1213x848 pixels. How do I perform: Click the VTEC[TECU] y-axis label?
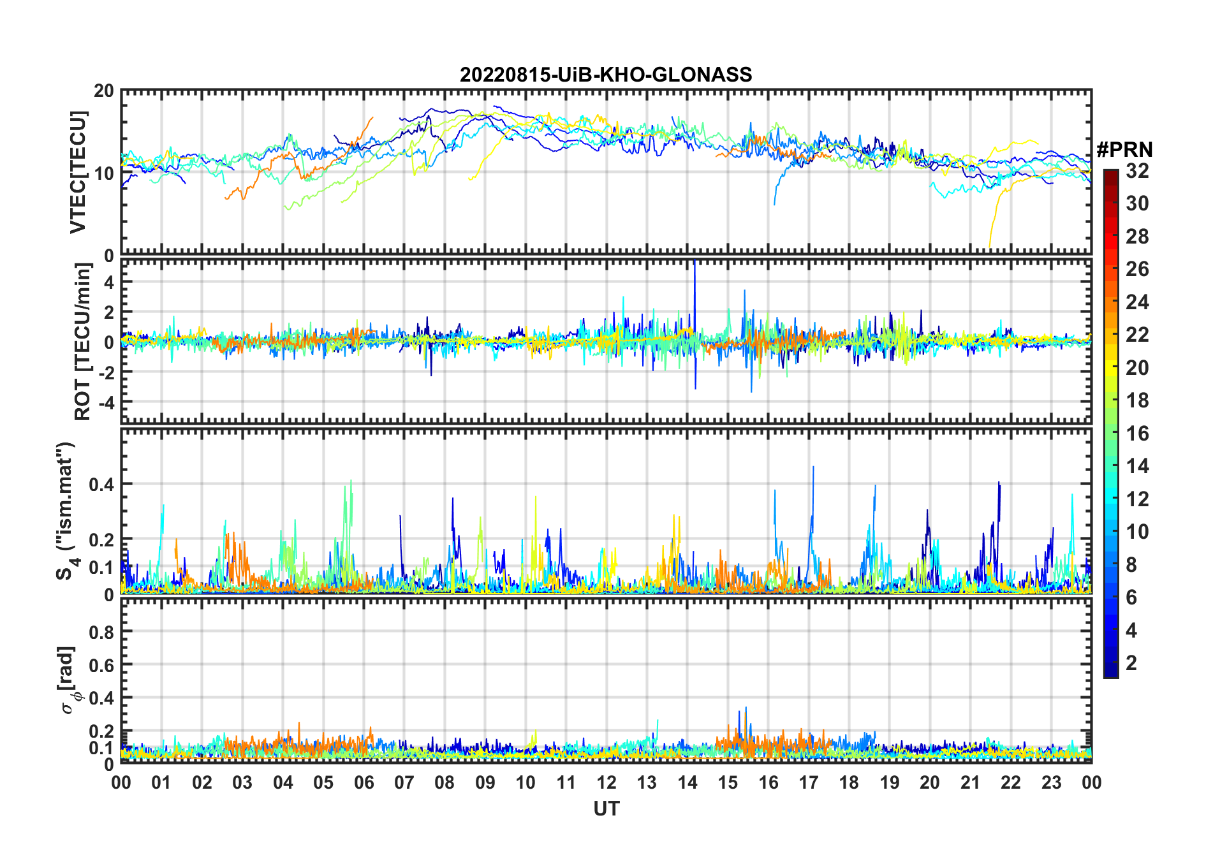coord(78,172)
